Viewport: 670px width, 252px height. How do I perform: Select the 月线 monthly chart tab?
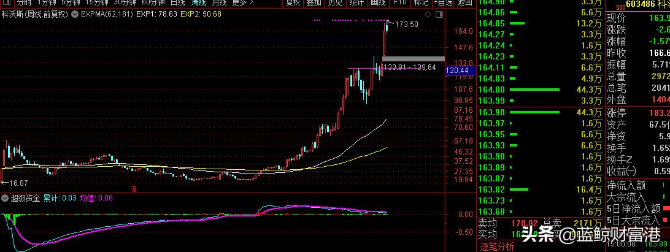(x=218, y=2)
